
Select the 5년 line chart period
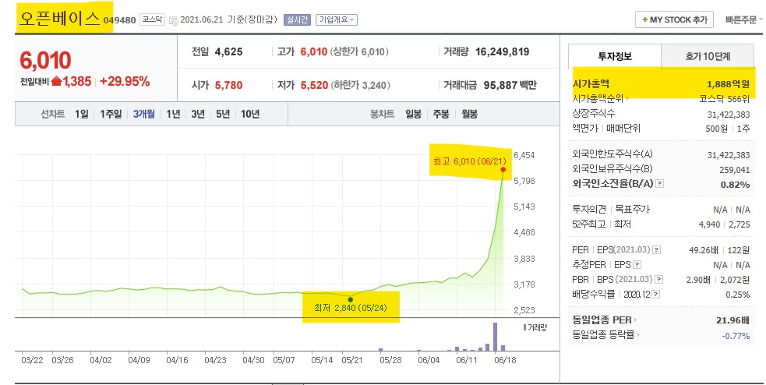223,114
